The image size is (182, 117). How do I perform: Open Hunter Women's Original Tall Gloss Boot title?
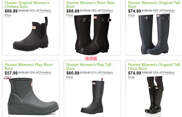click(154, 67)
